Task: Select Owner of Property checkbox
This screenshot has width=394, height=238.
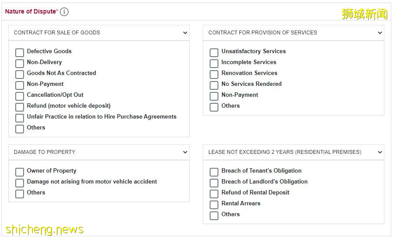Action: click(20, 172)
